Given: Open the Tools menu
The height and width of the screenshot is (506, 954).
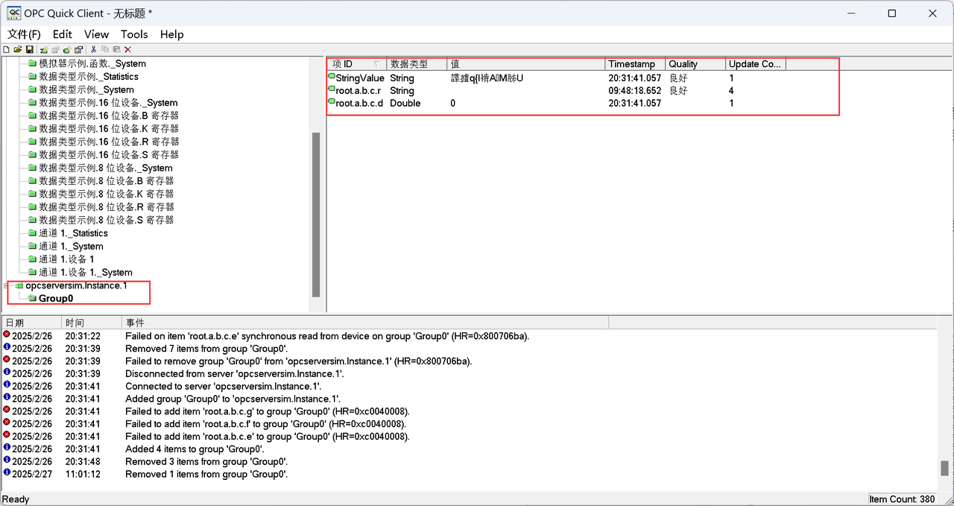Looking at the screenshot, I should click(134, 34).
